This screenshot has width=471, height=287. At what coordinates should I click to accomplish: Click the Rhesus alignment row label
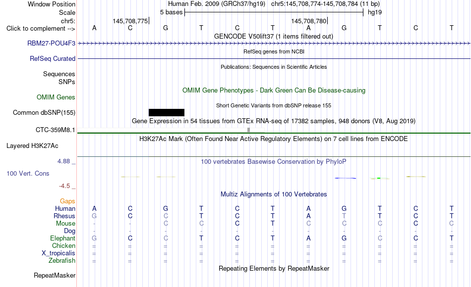[64, 216]
